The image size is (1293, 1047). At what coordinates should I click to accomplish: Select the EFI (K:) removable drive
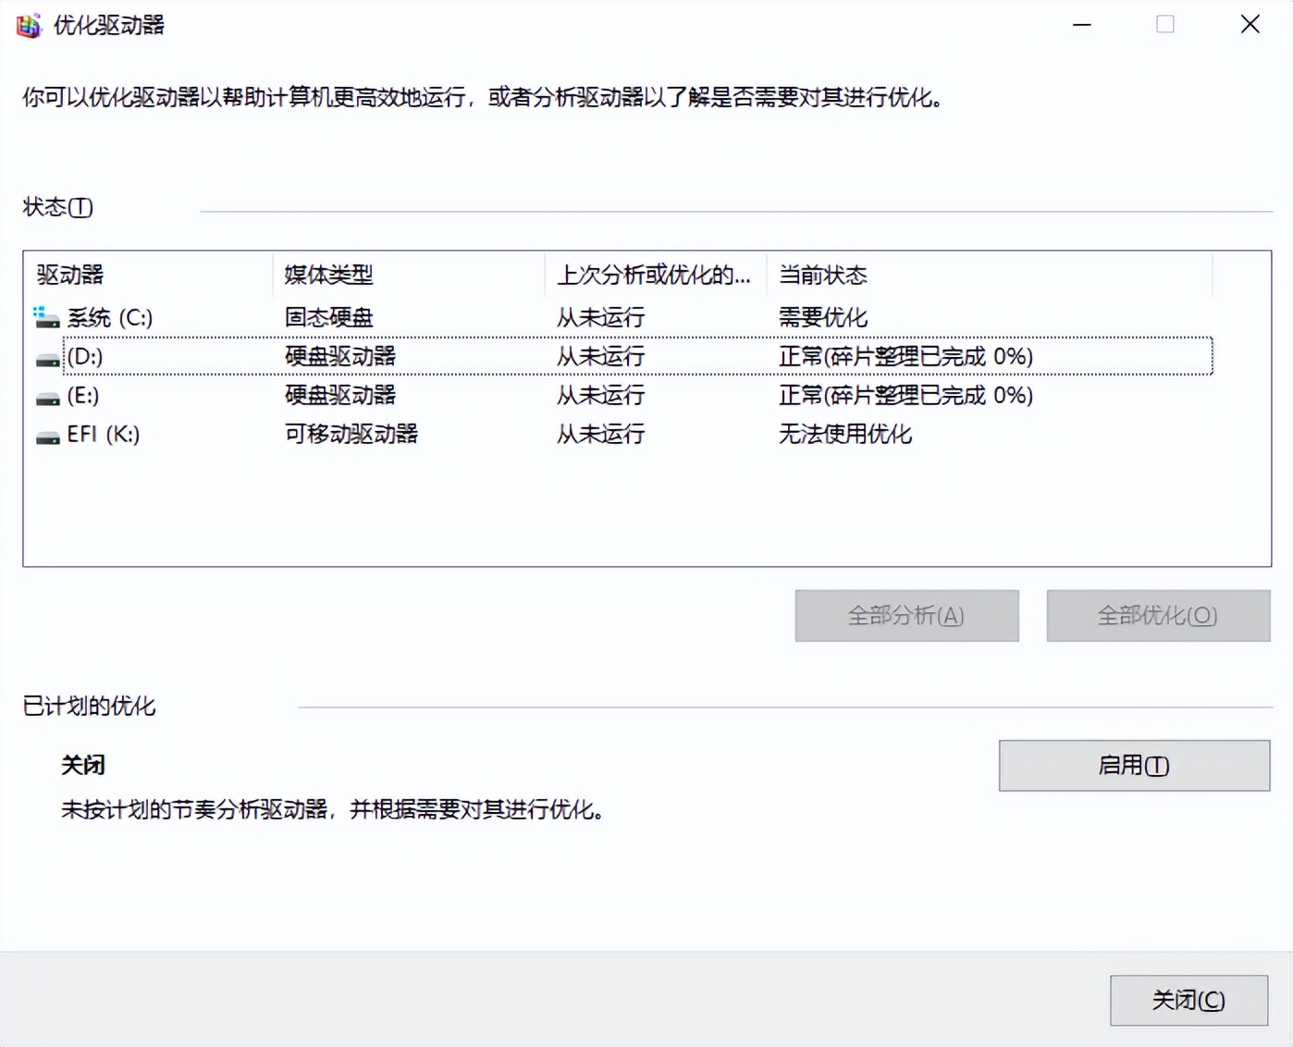104,435
